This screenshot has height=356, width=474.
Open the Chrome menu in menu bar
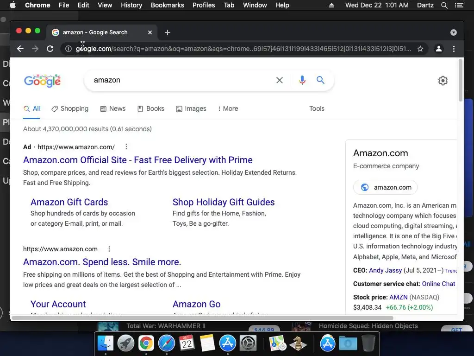pos(37,5)
